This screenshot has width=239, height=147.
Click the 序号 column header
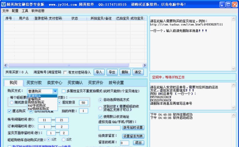9,18
